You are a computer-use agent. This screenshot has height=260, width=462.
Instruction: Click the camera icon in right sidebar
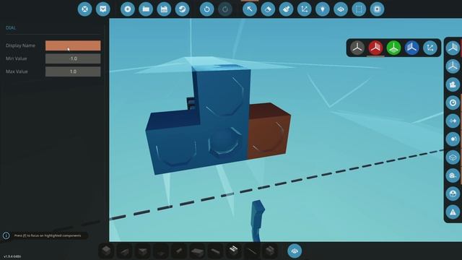click(x=453, y=84)
